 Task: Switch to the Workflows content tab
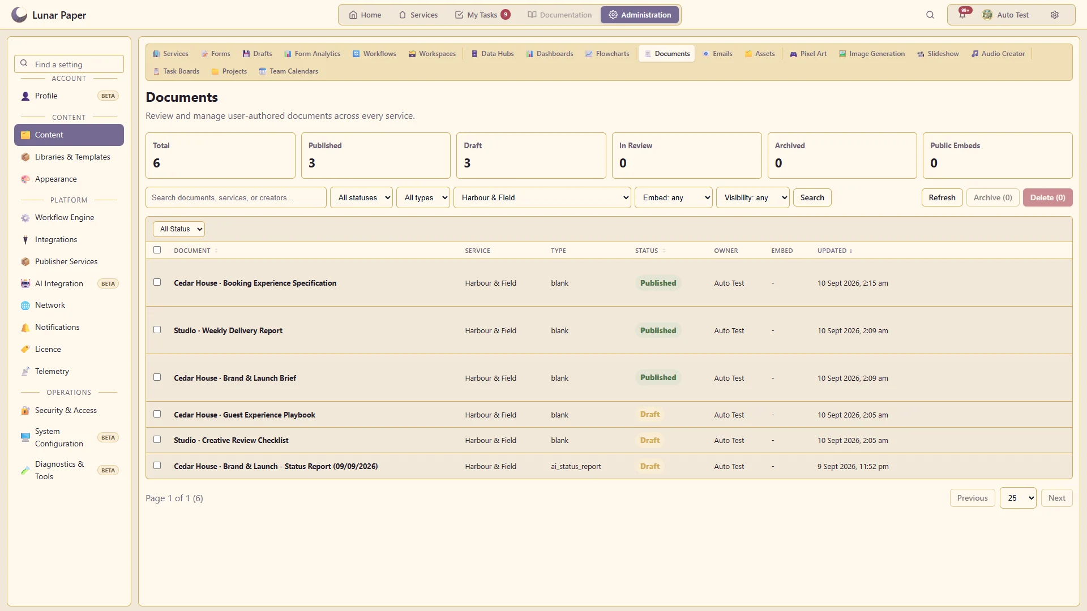coord(374,54)
